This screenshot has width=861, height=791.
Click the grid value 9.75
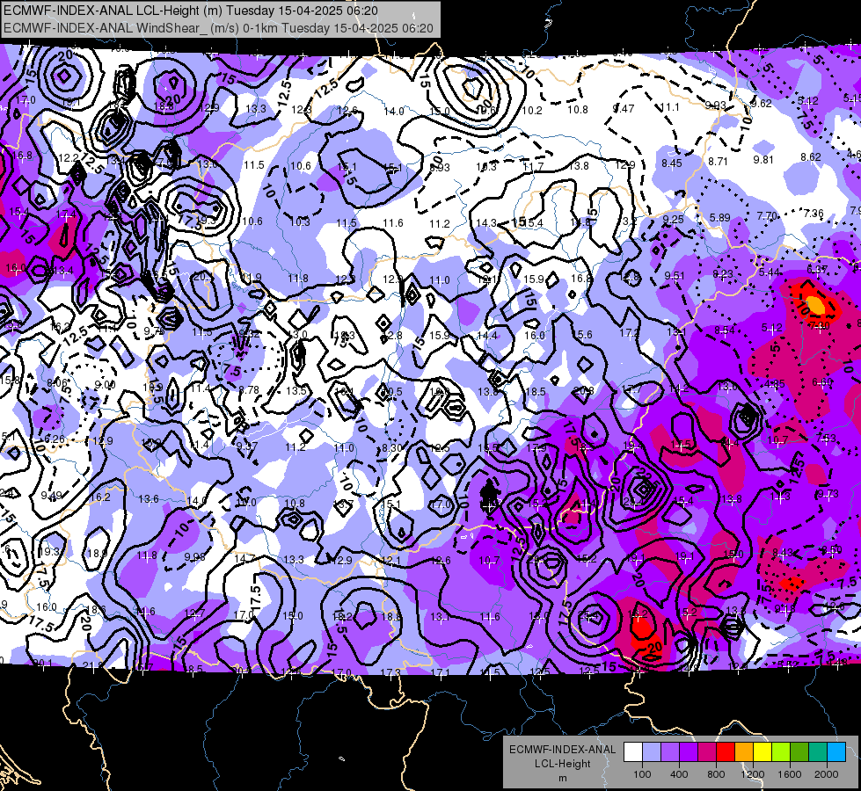tap(154, 331)
